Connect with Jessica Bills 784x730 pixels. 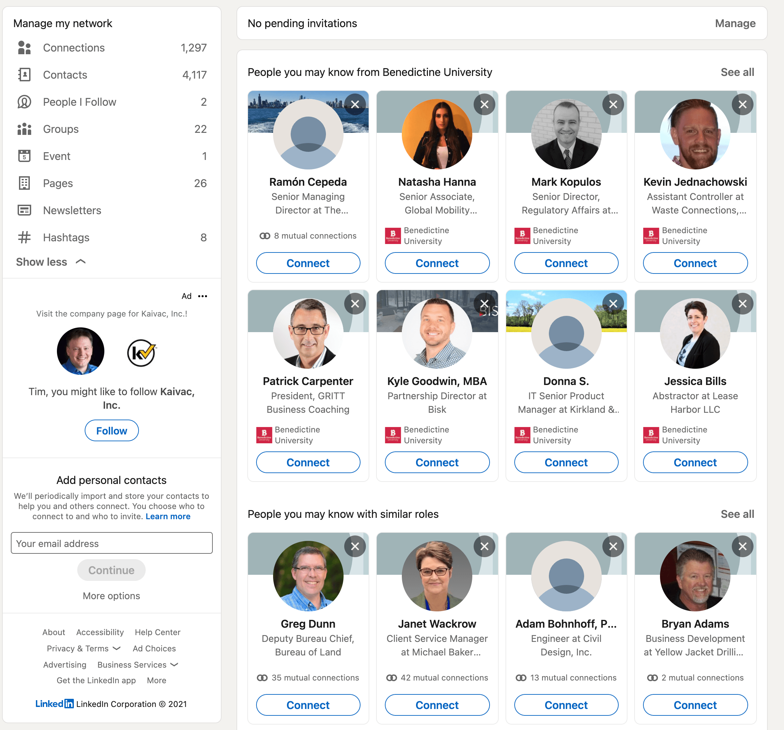[x=695, y=462]
